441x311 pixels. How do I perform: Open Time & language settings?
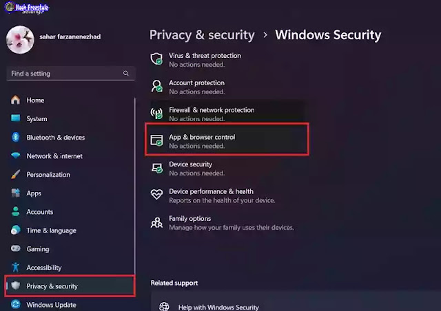click(x=70, y=230)
